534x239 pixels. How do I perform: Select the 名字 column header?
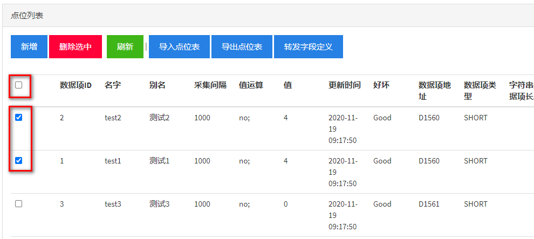[112, 85]
